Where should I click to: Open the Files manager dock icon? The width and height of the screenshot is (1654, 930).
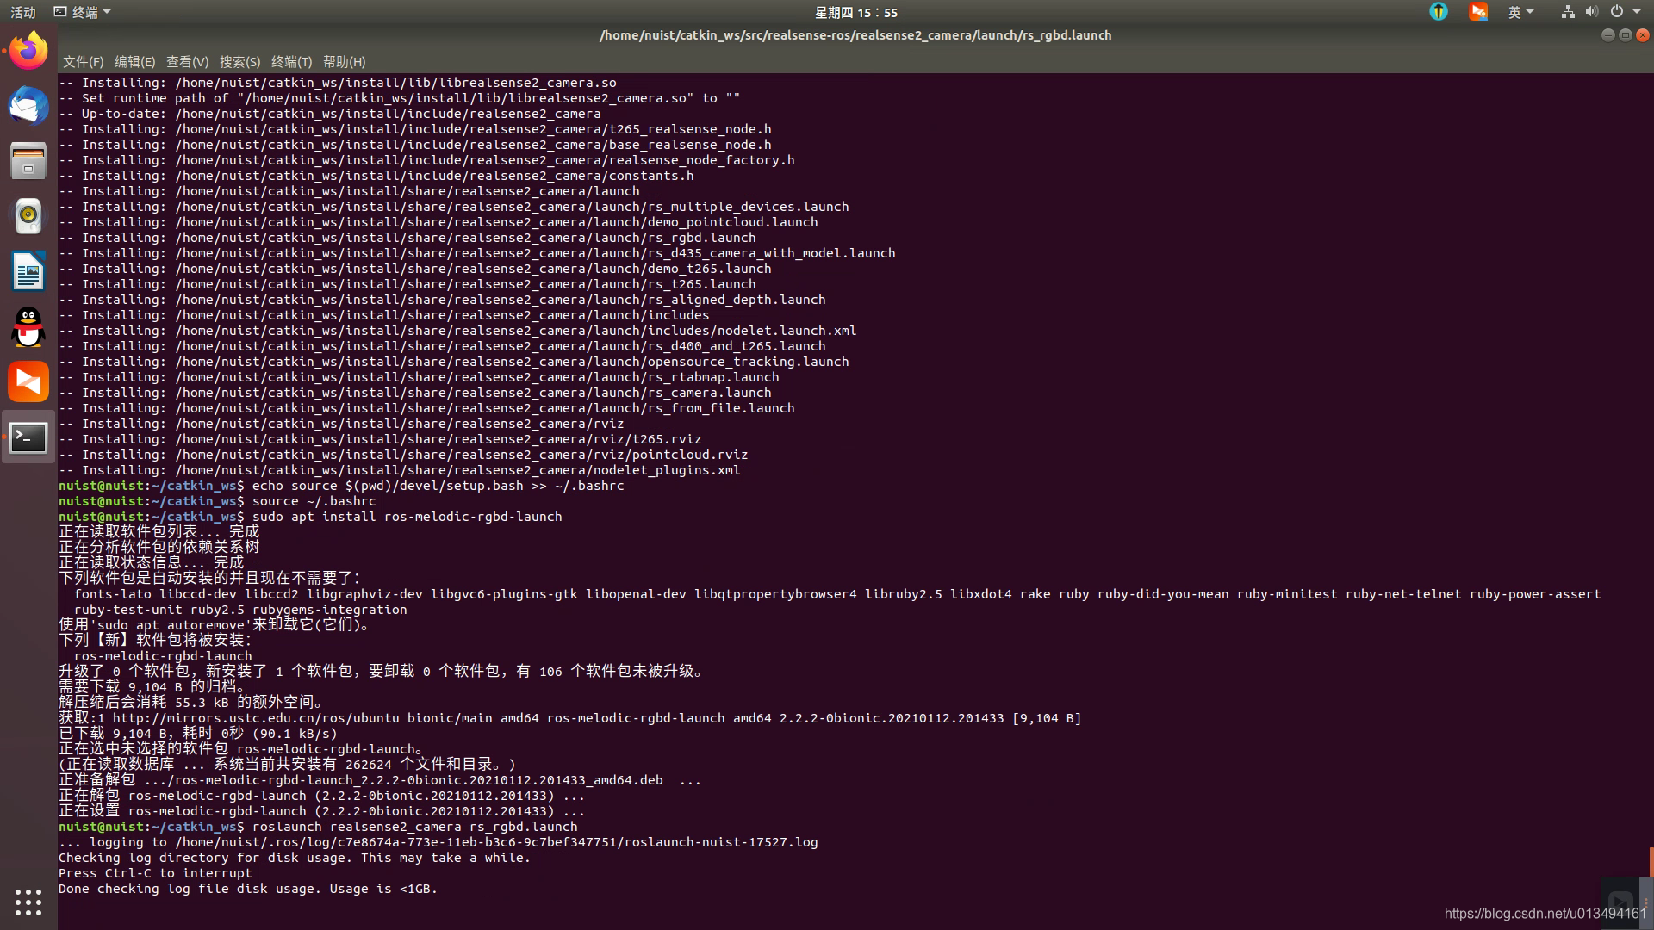(x=28, y=161)
